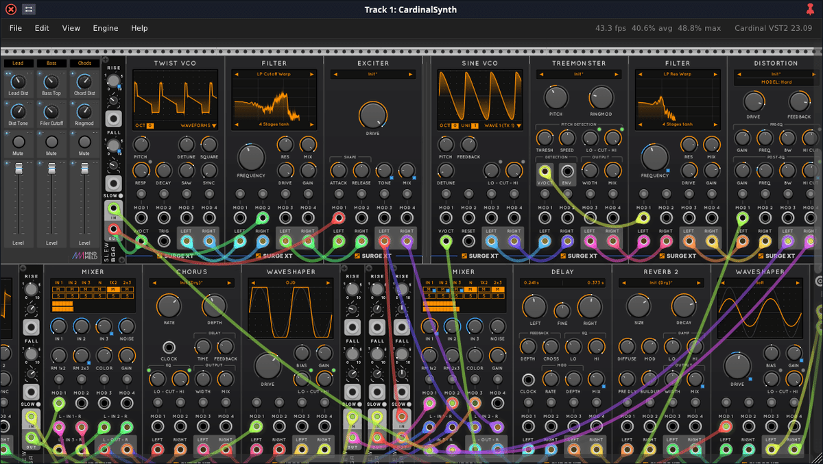Click the Exciter LEFT input jack
The image size is (823, 464).
tap(339, 241)
